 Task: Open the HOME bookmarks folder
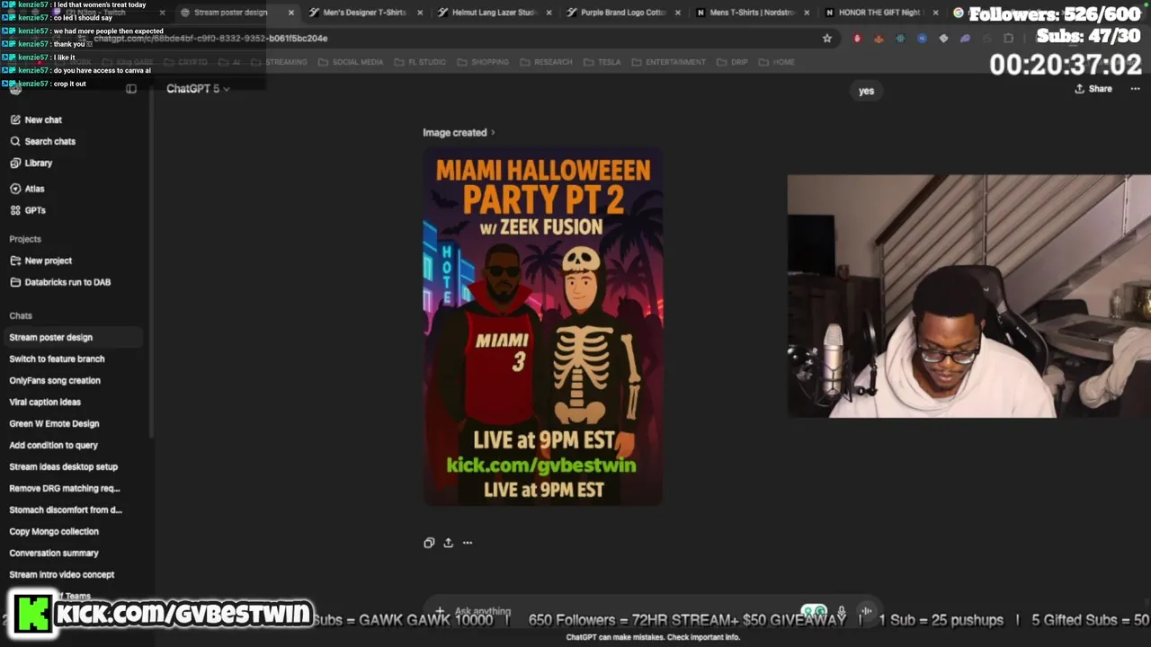click(x=777, y=62)
